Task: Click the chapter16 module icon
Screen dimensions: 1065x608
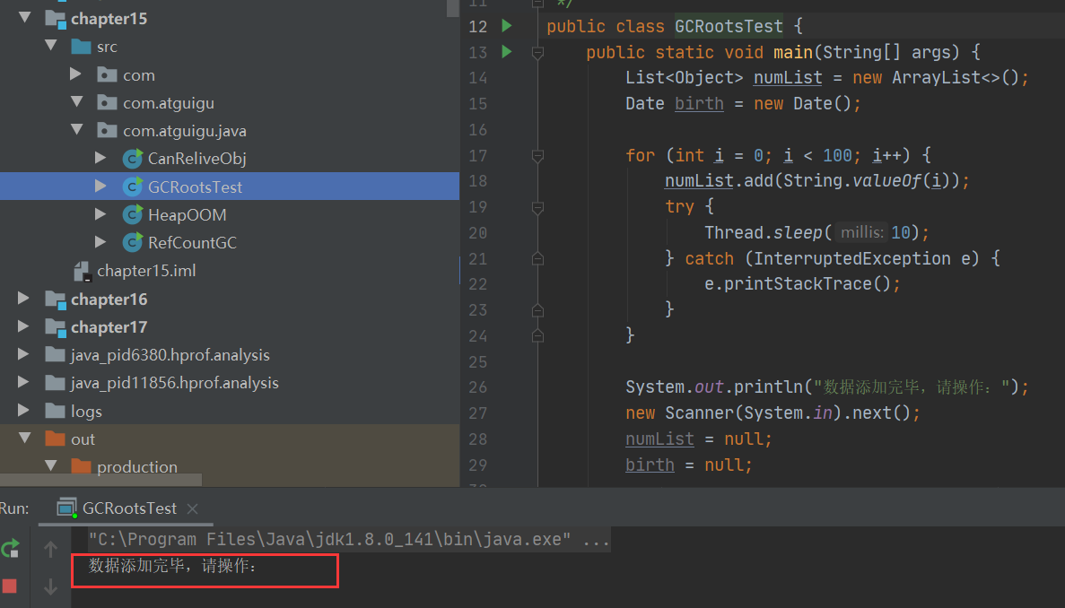Action: tap(55, 300)
